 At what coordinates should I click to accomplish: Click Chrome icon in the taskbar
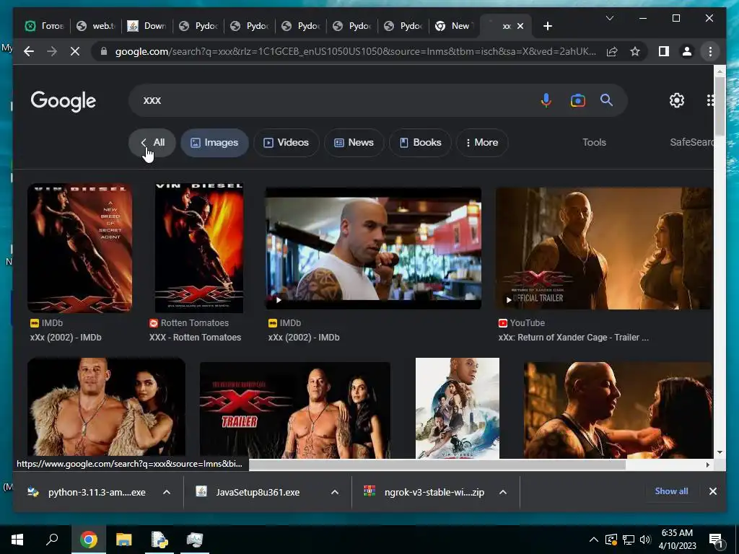pyautogui.click(x=88, y=540)
